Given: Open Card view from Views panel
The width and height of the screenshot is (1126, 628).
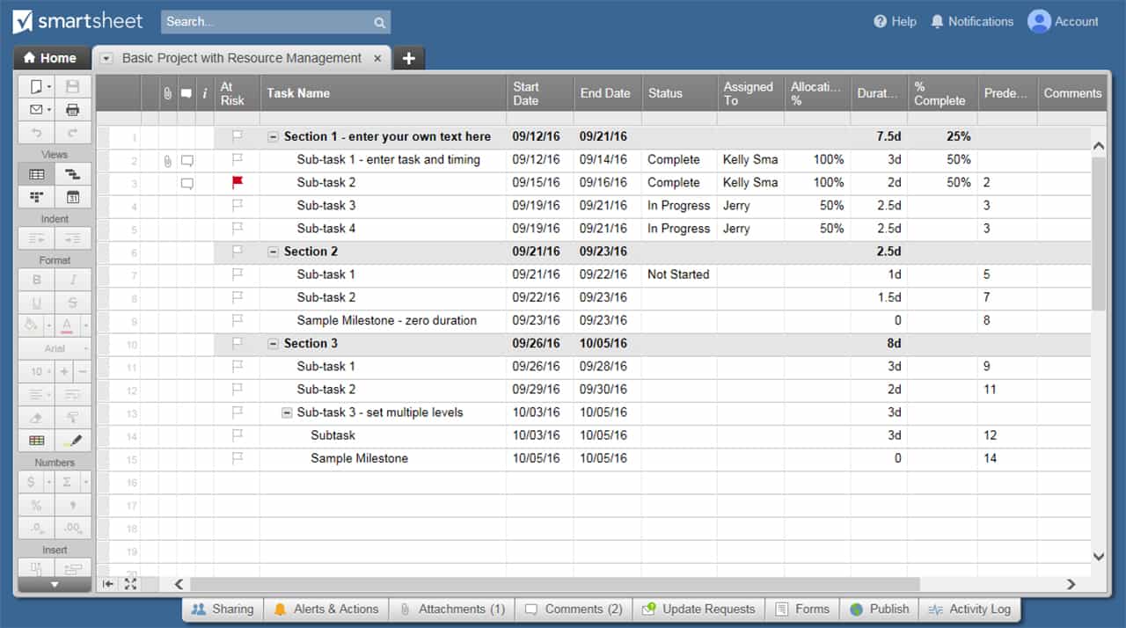Looking at the screenshot, I should tap(36, 197).
